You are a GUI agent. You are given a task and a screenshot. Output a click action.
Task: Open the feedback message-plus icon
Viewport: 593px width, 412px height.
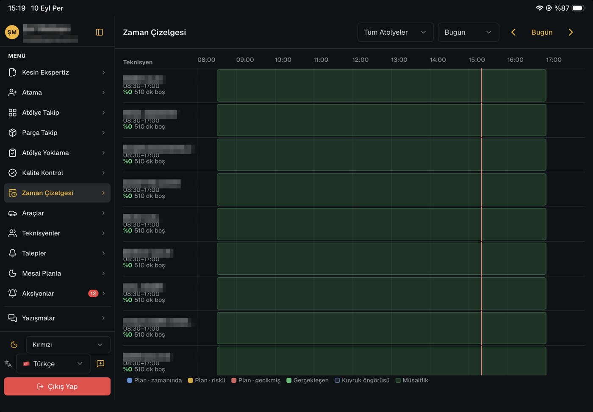point(100,364)
